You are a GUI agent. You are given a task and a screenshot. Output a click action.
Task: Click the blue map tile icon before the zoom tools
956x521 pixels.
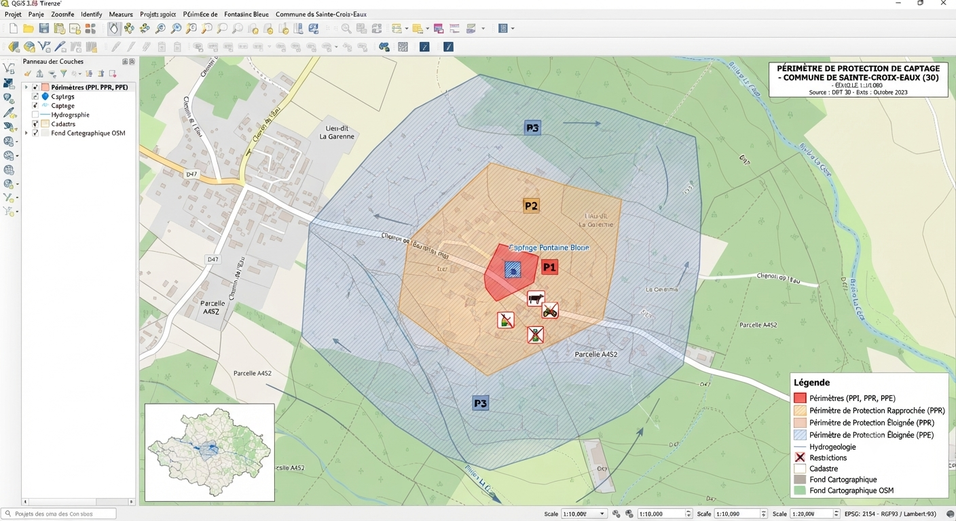tap(314, 28)
